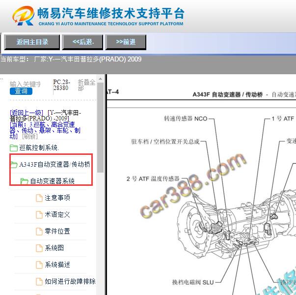Click the 驻车档/空档位置开关总成 diagram label
296x295 pixels.
165,142
